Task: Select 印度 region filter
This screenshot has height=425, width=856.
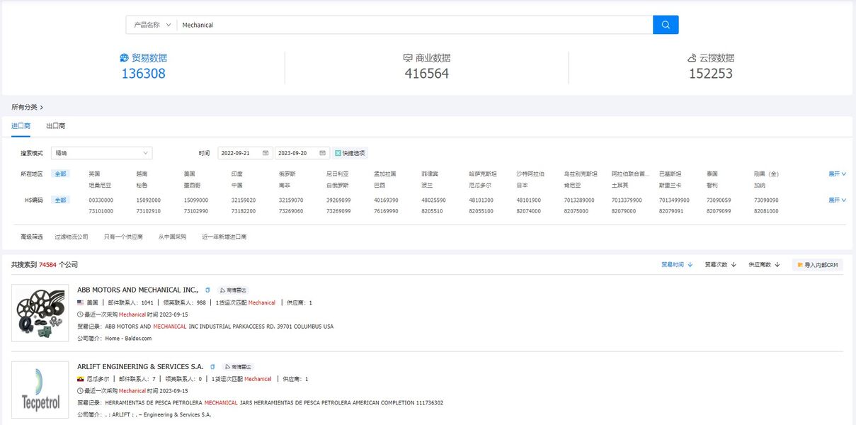Action: (237, 174)
